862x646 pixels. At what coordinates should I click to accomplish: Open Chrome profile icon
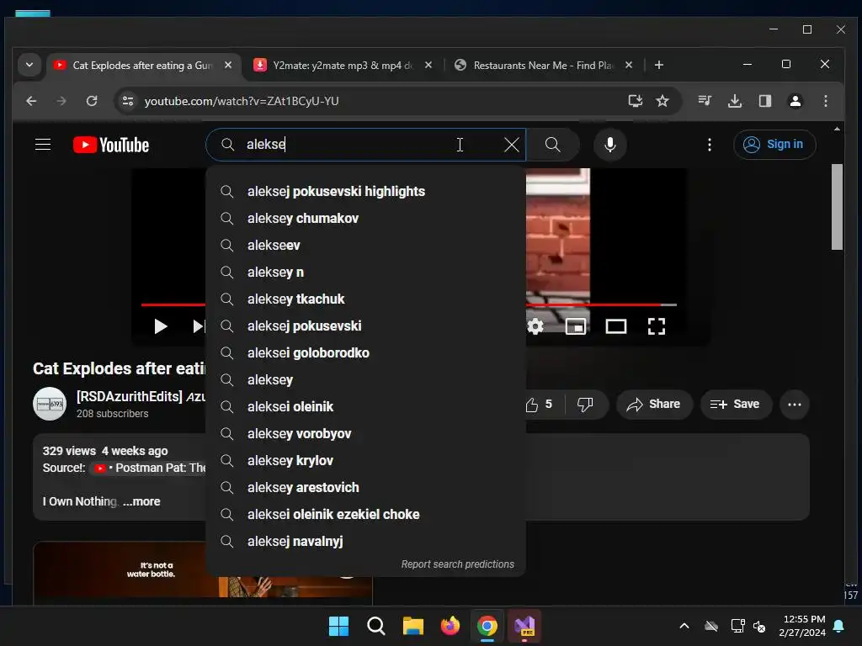pos(795,101)
